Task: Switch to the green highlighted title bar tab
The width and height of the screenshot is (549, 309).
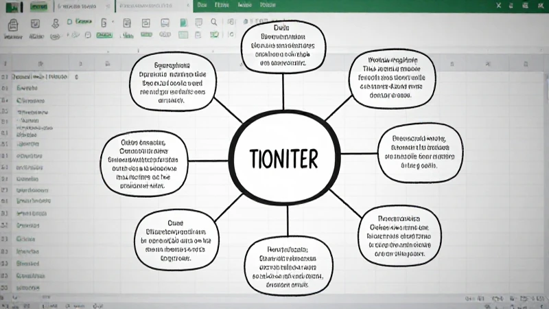Action: (38, 6)
